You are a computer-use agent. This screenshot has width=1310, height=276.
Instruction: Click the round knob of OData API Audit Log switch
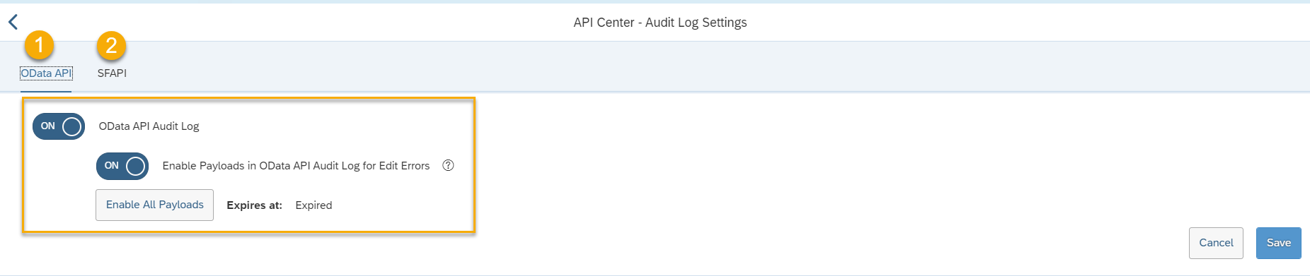point(71,126)
